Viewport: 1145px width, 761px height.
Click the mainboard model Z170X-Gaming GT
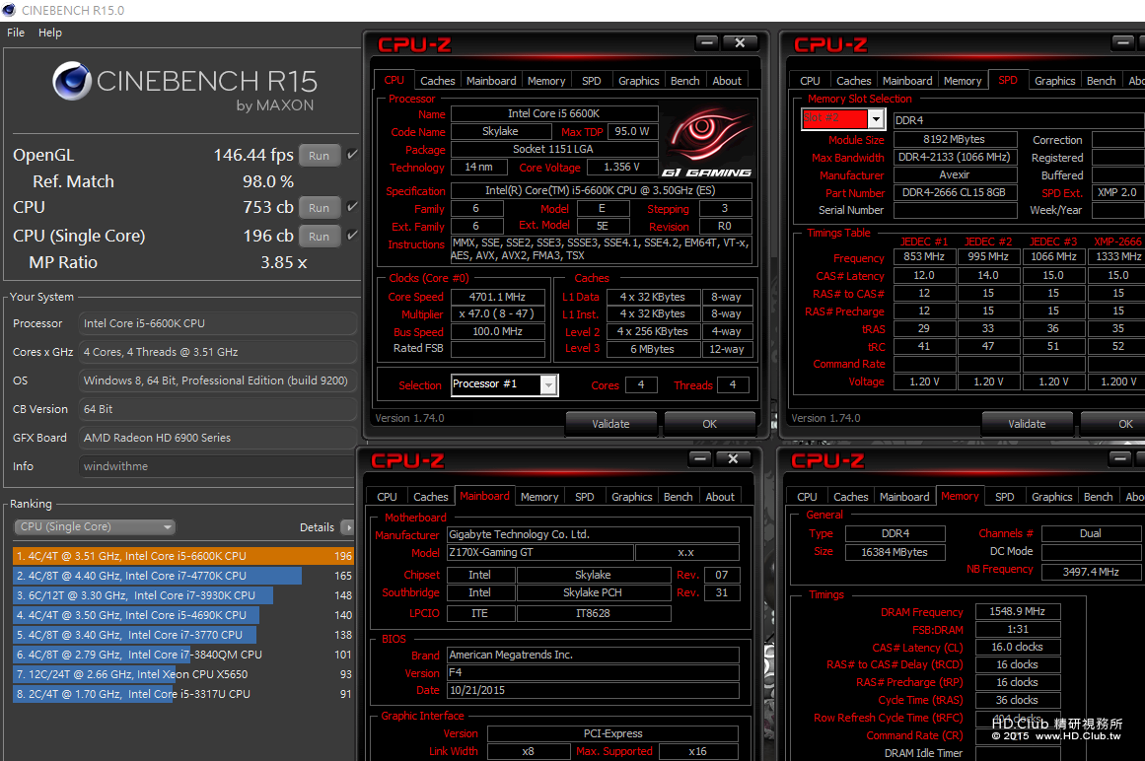[x=540, y=552]
